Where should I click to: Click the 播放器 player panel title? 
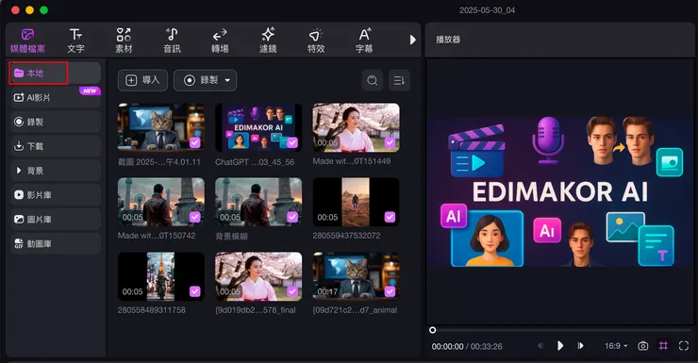coord(448,40)
